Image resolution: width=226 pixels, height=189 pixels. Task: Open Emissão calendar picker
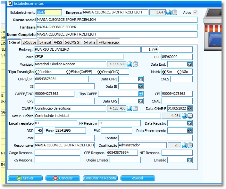(189, 160)
